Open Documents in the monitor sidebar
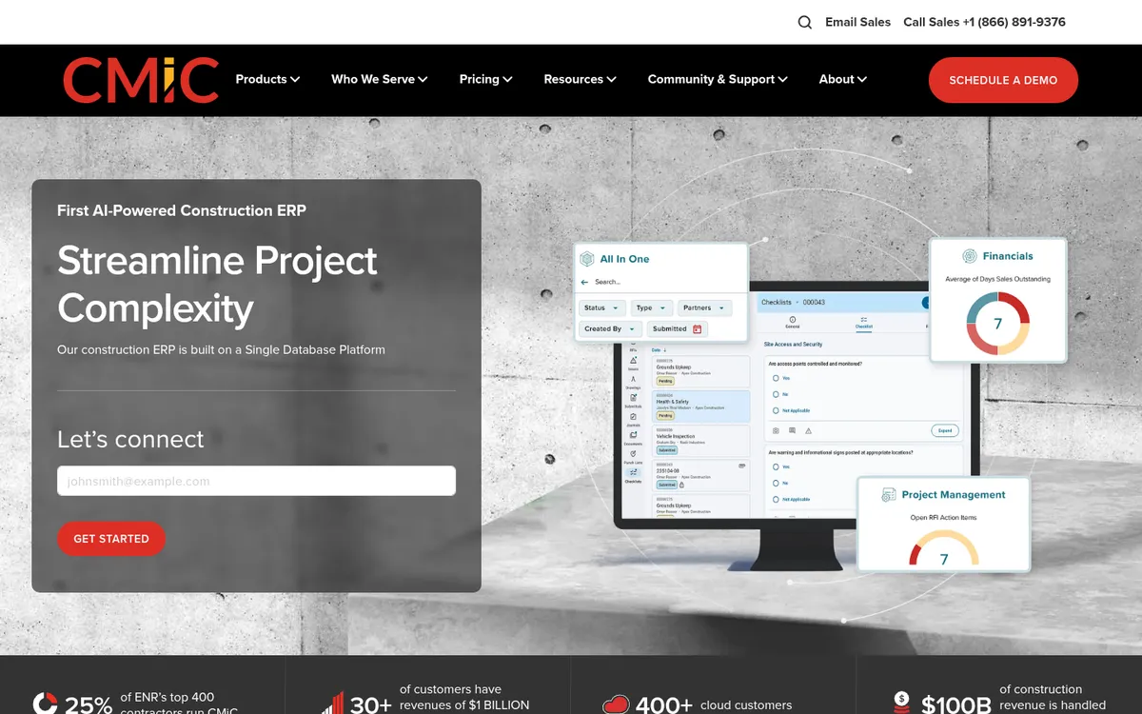1142x714 pixels. (x=633, y=438)
